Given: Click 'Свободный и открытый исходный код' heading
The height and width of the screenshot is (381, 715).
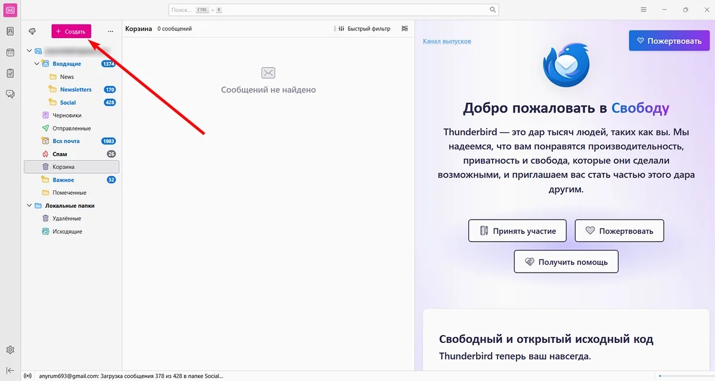Looking at the screenshot, I should [x=546, y=339].
